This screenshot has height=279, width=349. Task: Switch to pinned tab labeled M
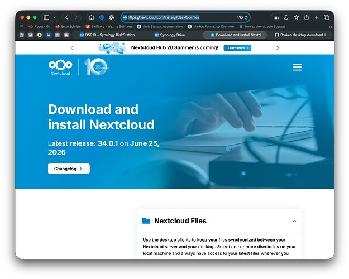31,35
